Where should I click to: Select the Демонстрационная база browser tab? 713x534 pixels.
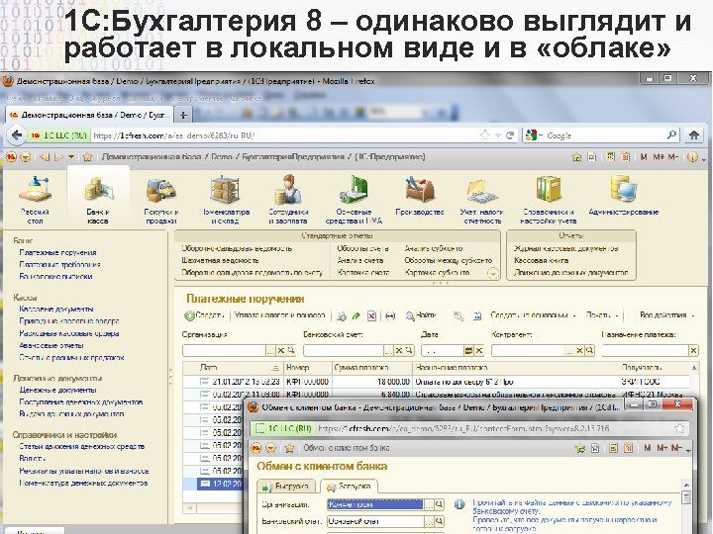89,115
